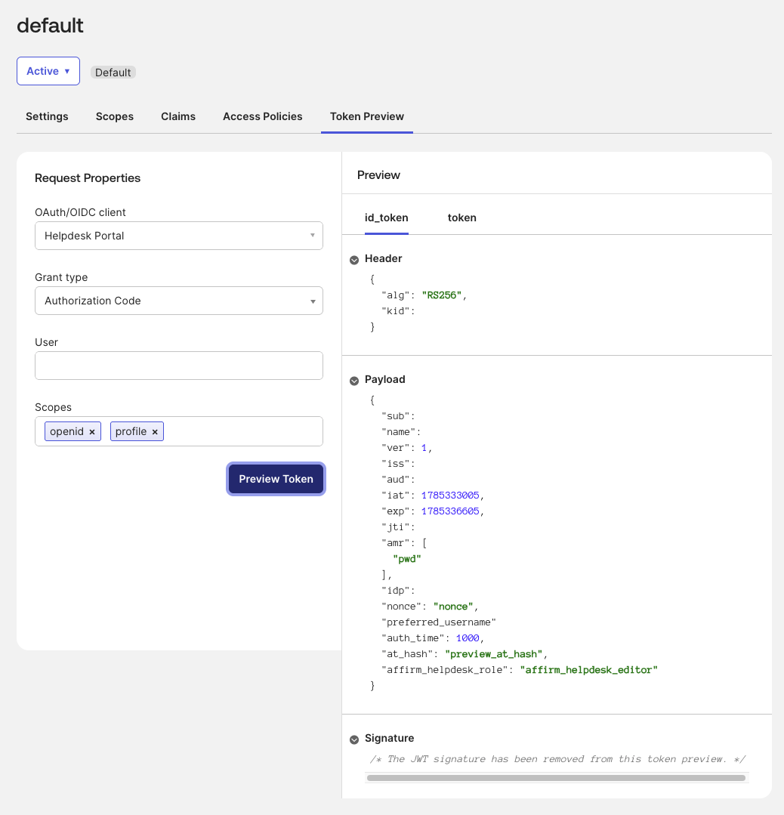Collapse the Signature section chevron
Viewport: 784px width, 815px height.
pos(354,739)
